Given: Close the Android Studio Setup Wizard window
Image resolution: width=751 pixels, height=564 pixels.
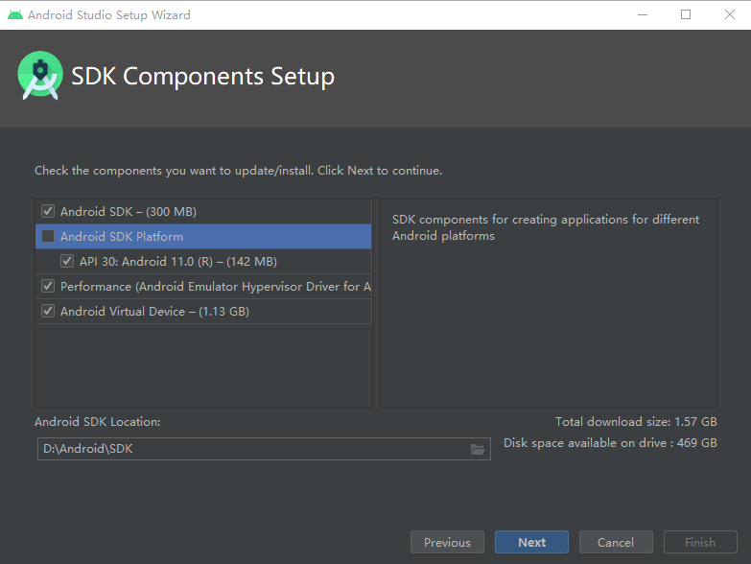Looking at the screenshot, I should click(730, 14).
